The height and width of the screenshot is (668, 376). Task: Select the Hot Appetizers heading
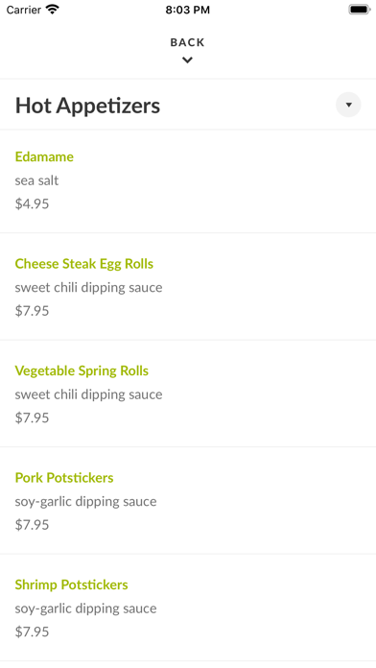[87, 106]
